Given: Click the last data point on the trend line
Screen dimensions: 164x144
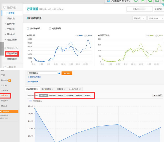Looking at the screenshot, I should (x=160, y=128).
